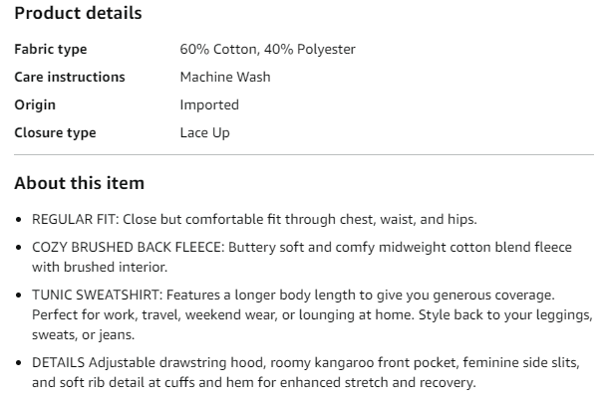This screenshot has width=606, height=398.
Task: Click the About this item heading
Action: [x=79, y=183]
